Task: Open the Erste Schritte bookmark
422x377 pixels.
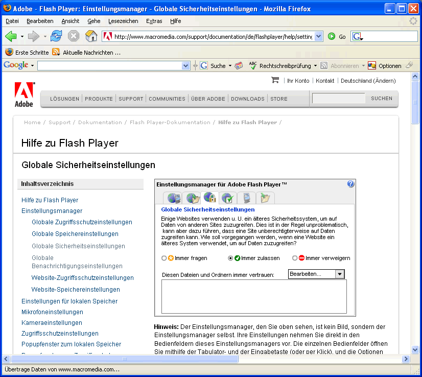Action: [x=27, y=52]
